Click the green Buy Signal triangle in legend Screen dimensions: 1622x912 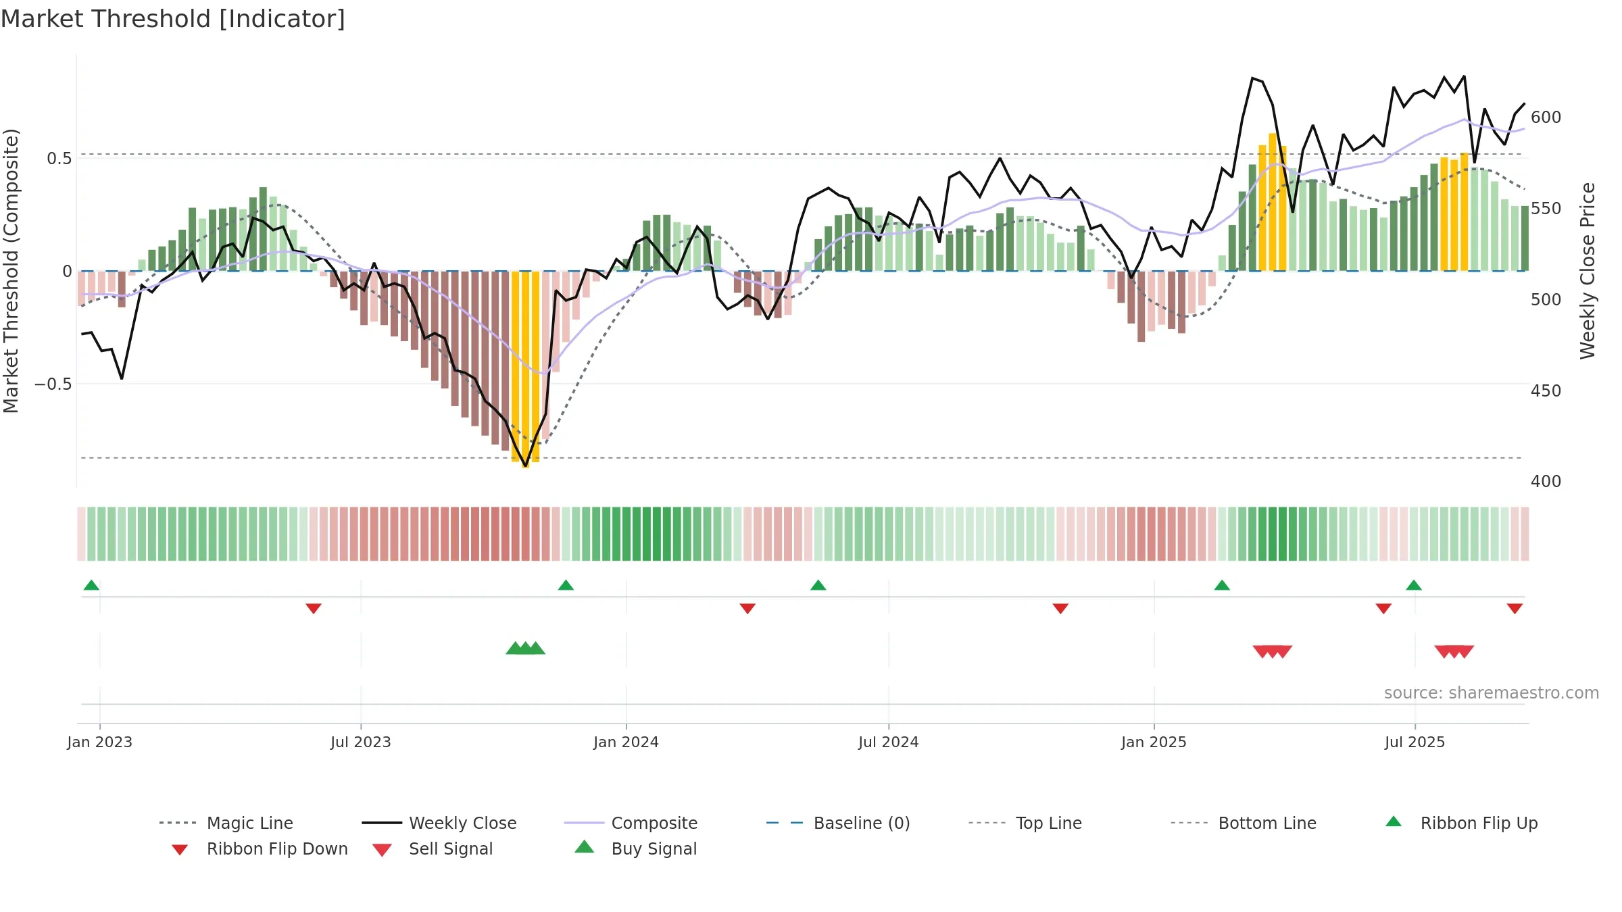585,847
